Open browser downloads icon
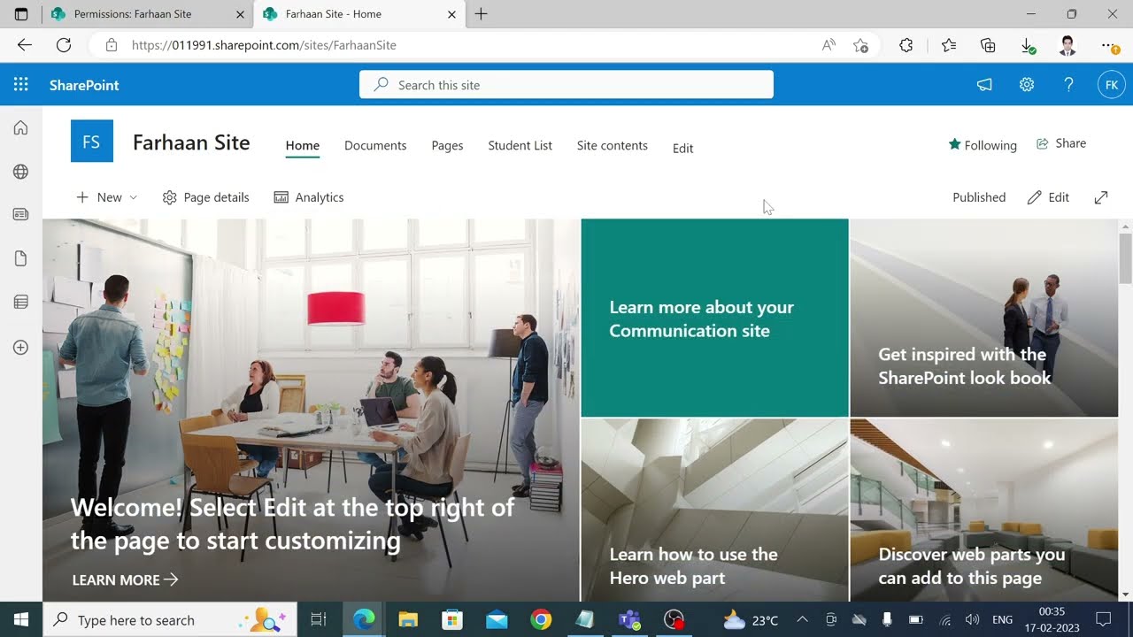The height and width of the screenshot is (637, 1133). 1027,45
